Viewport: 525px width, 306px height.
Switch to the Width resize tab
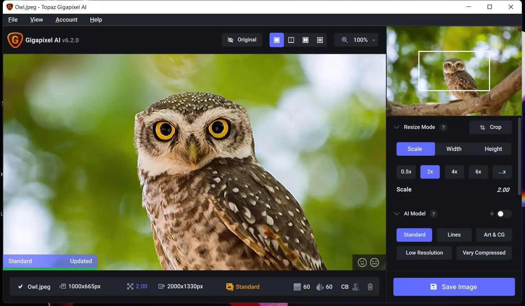tap(454, 149)
